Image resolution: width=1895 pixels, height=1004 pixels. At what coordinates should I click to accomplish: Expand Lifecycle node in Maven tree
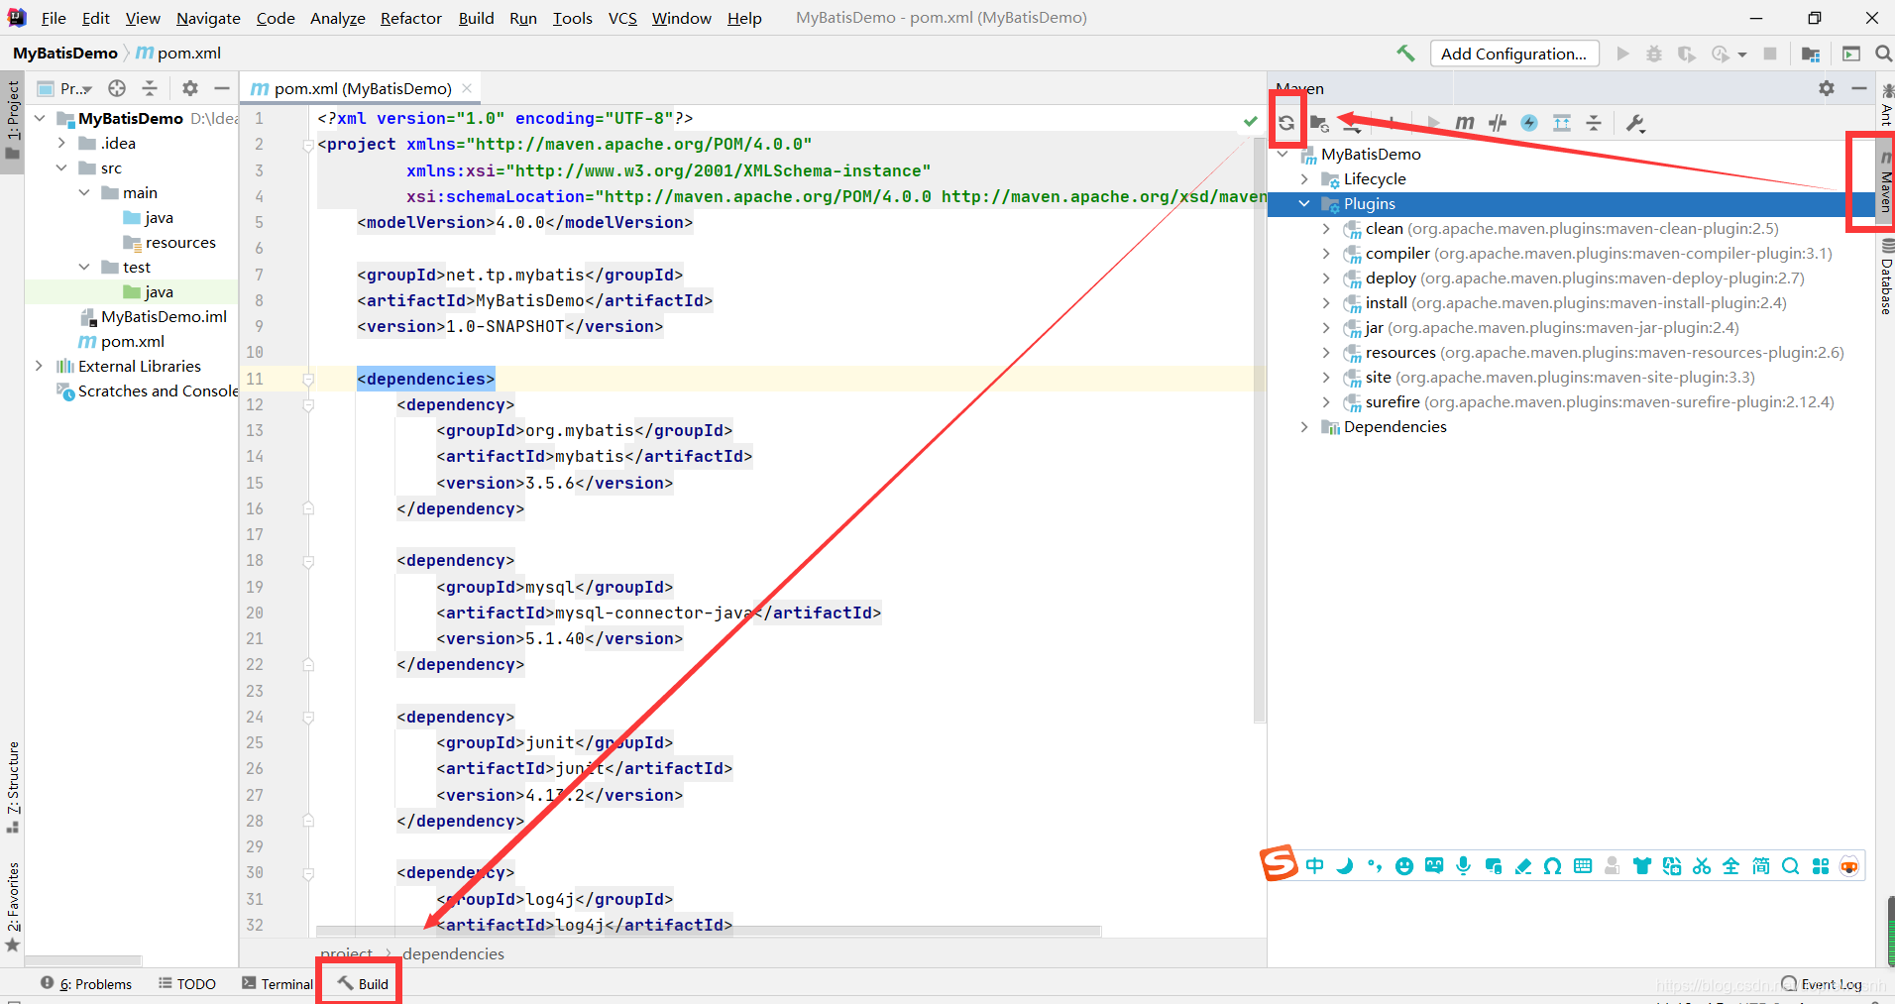tap(1304, 179)
